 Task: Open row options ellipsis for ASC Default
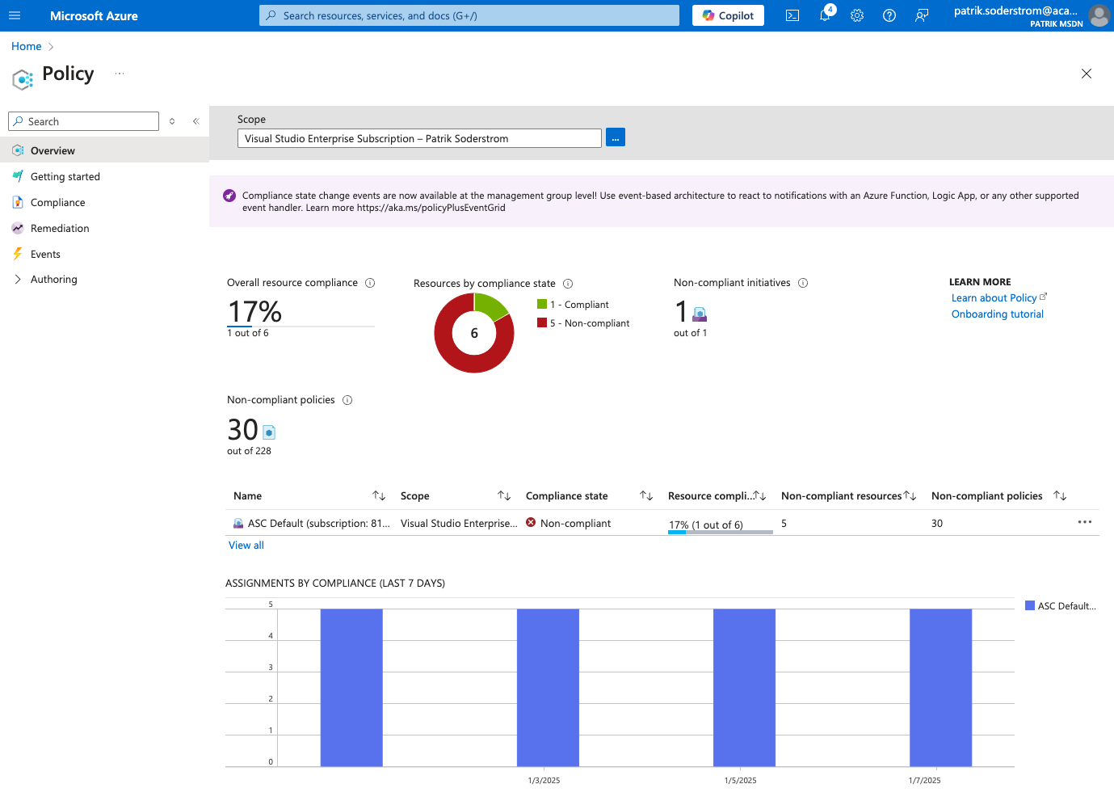pyautogui.click(x=1084, y=522)
